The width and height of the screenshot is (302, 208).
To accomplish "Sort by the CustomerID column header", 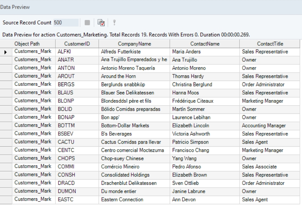I will (77, 44).
